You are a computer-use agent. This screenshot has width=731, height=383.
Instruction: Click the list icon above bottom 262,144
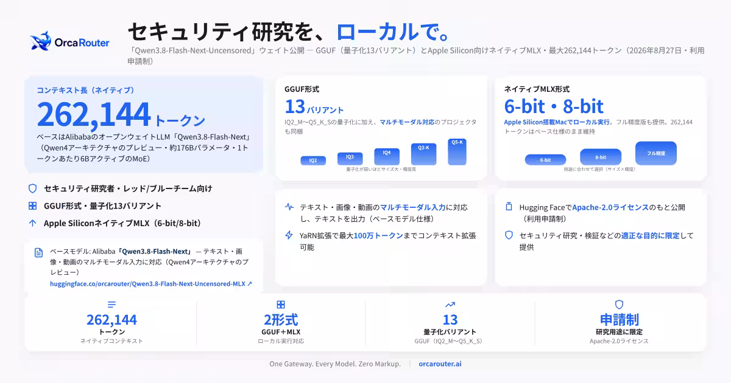click(x=111, y=305)
